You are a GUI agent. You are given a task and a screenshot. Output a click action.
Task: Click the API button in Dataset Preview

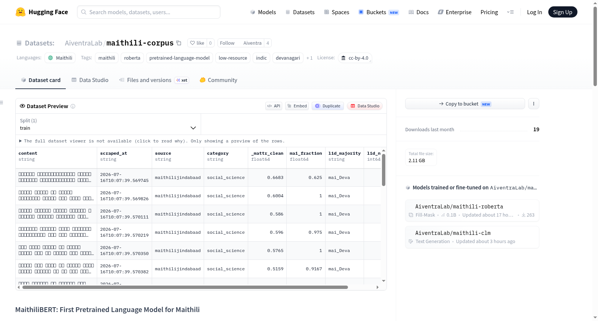coord(274,106)
